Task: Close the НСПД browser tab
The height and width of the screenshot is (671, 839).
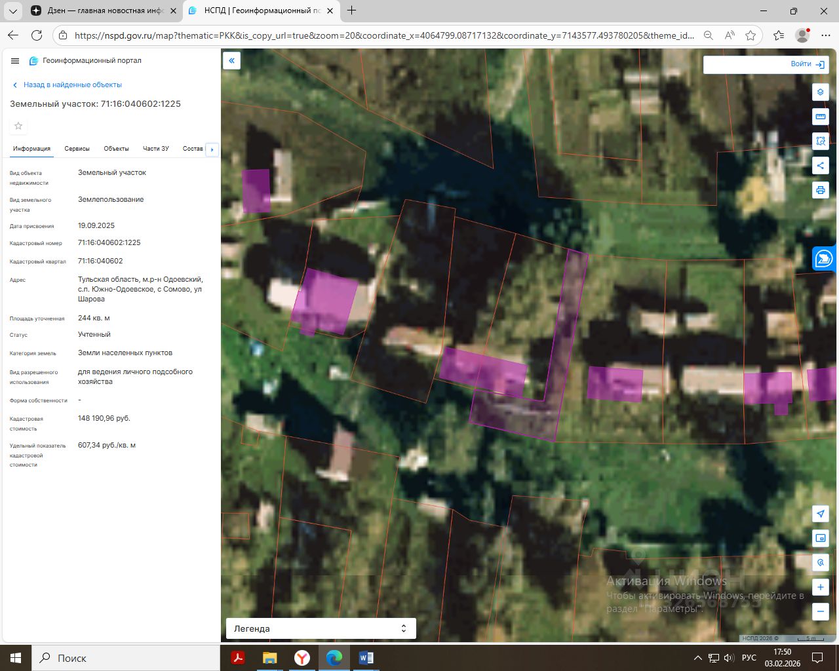Action: (x=330, y=10)
